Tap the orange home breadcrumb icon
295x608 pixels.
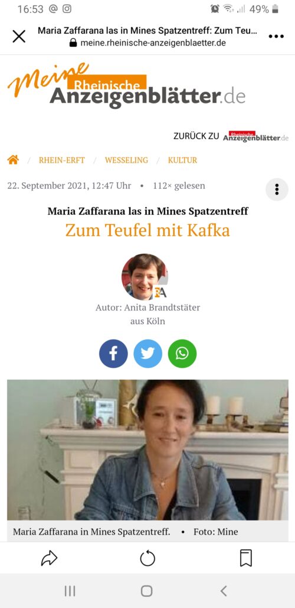[13, 160]
